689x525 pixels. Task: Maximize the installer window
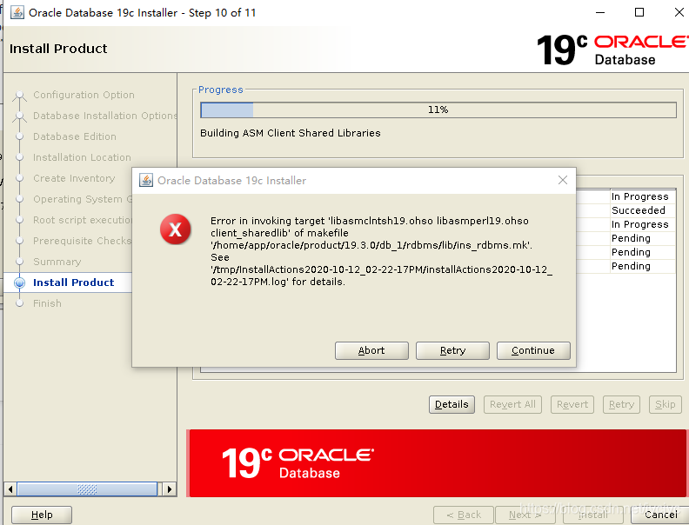[x=639, y=12]
